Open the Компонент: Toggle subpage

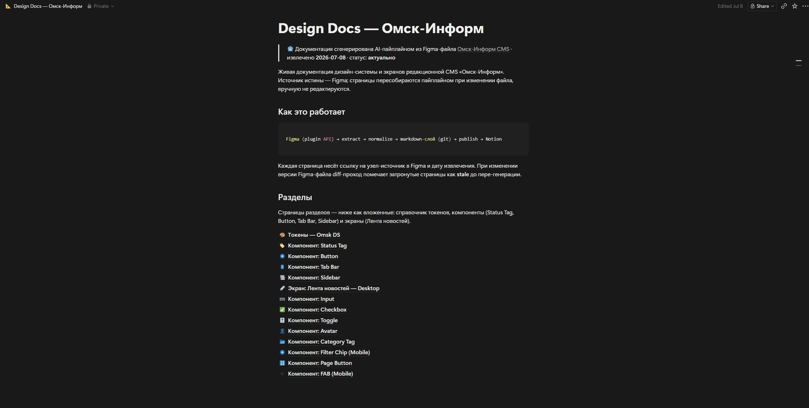coord(313,320)
